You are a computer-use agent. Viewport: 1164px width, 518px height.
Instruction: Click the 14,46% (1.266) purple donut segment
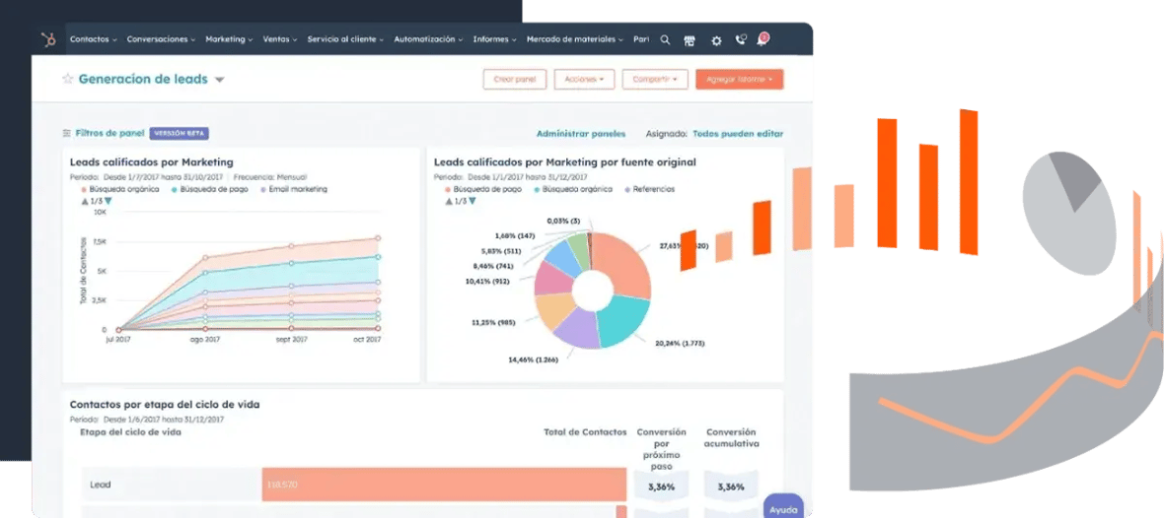pyautogui.click(x=577, y=328)
